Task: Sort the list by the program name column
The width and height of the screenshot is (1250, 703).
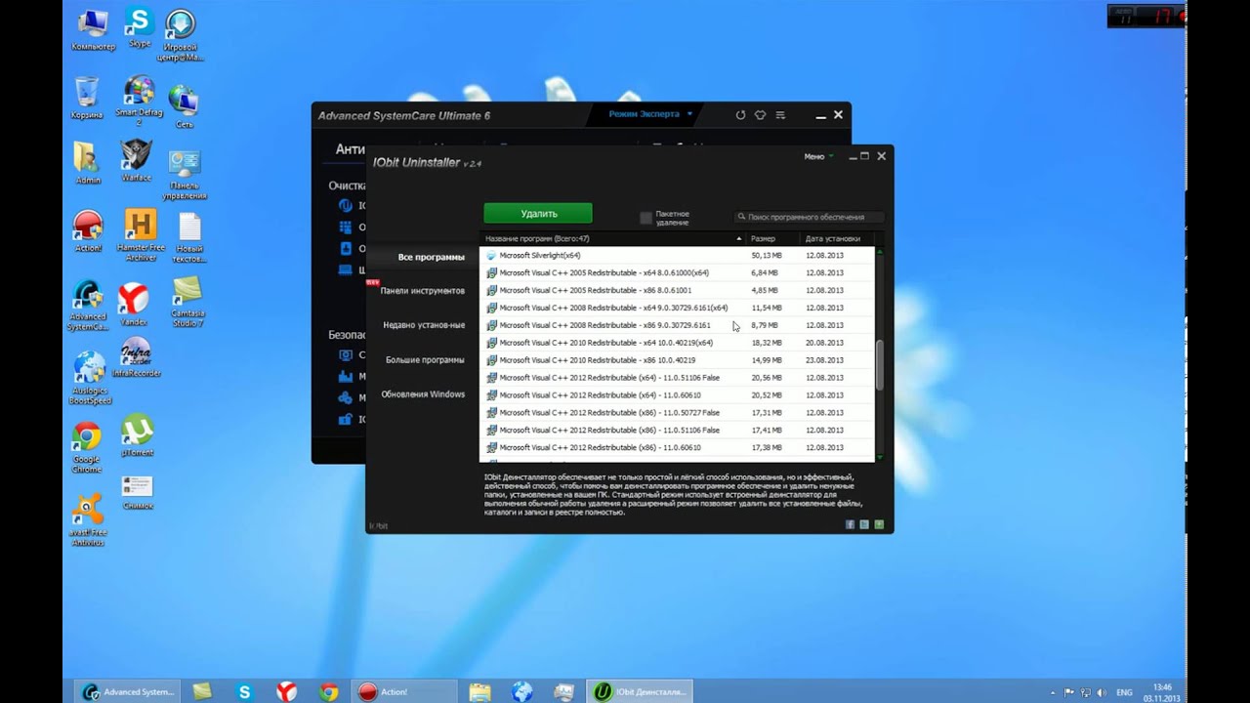Action: [x=610, y=238]
